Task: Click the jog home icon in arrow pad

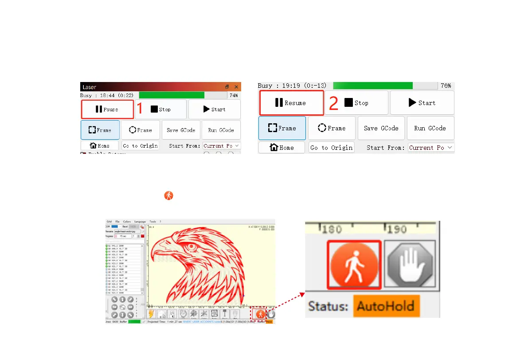Action: click(122, 307)
